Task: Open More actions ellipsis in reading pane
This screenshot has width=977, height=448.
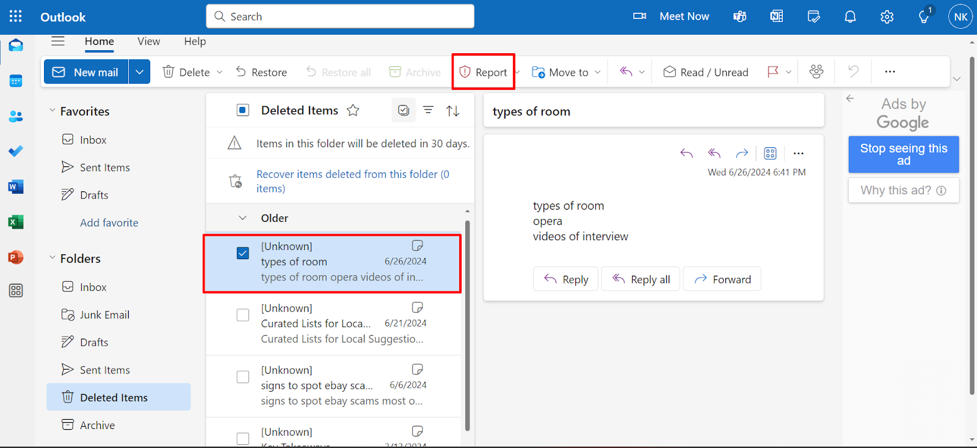Action: click(x=799, y=153)
